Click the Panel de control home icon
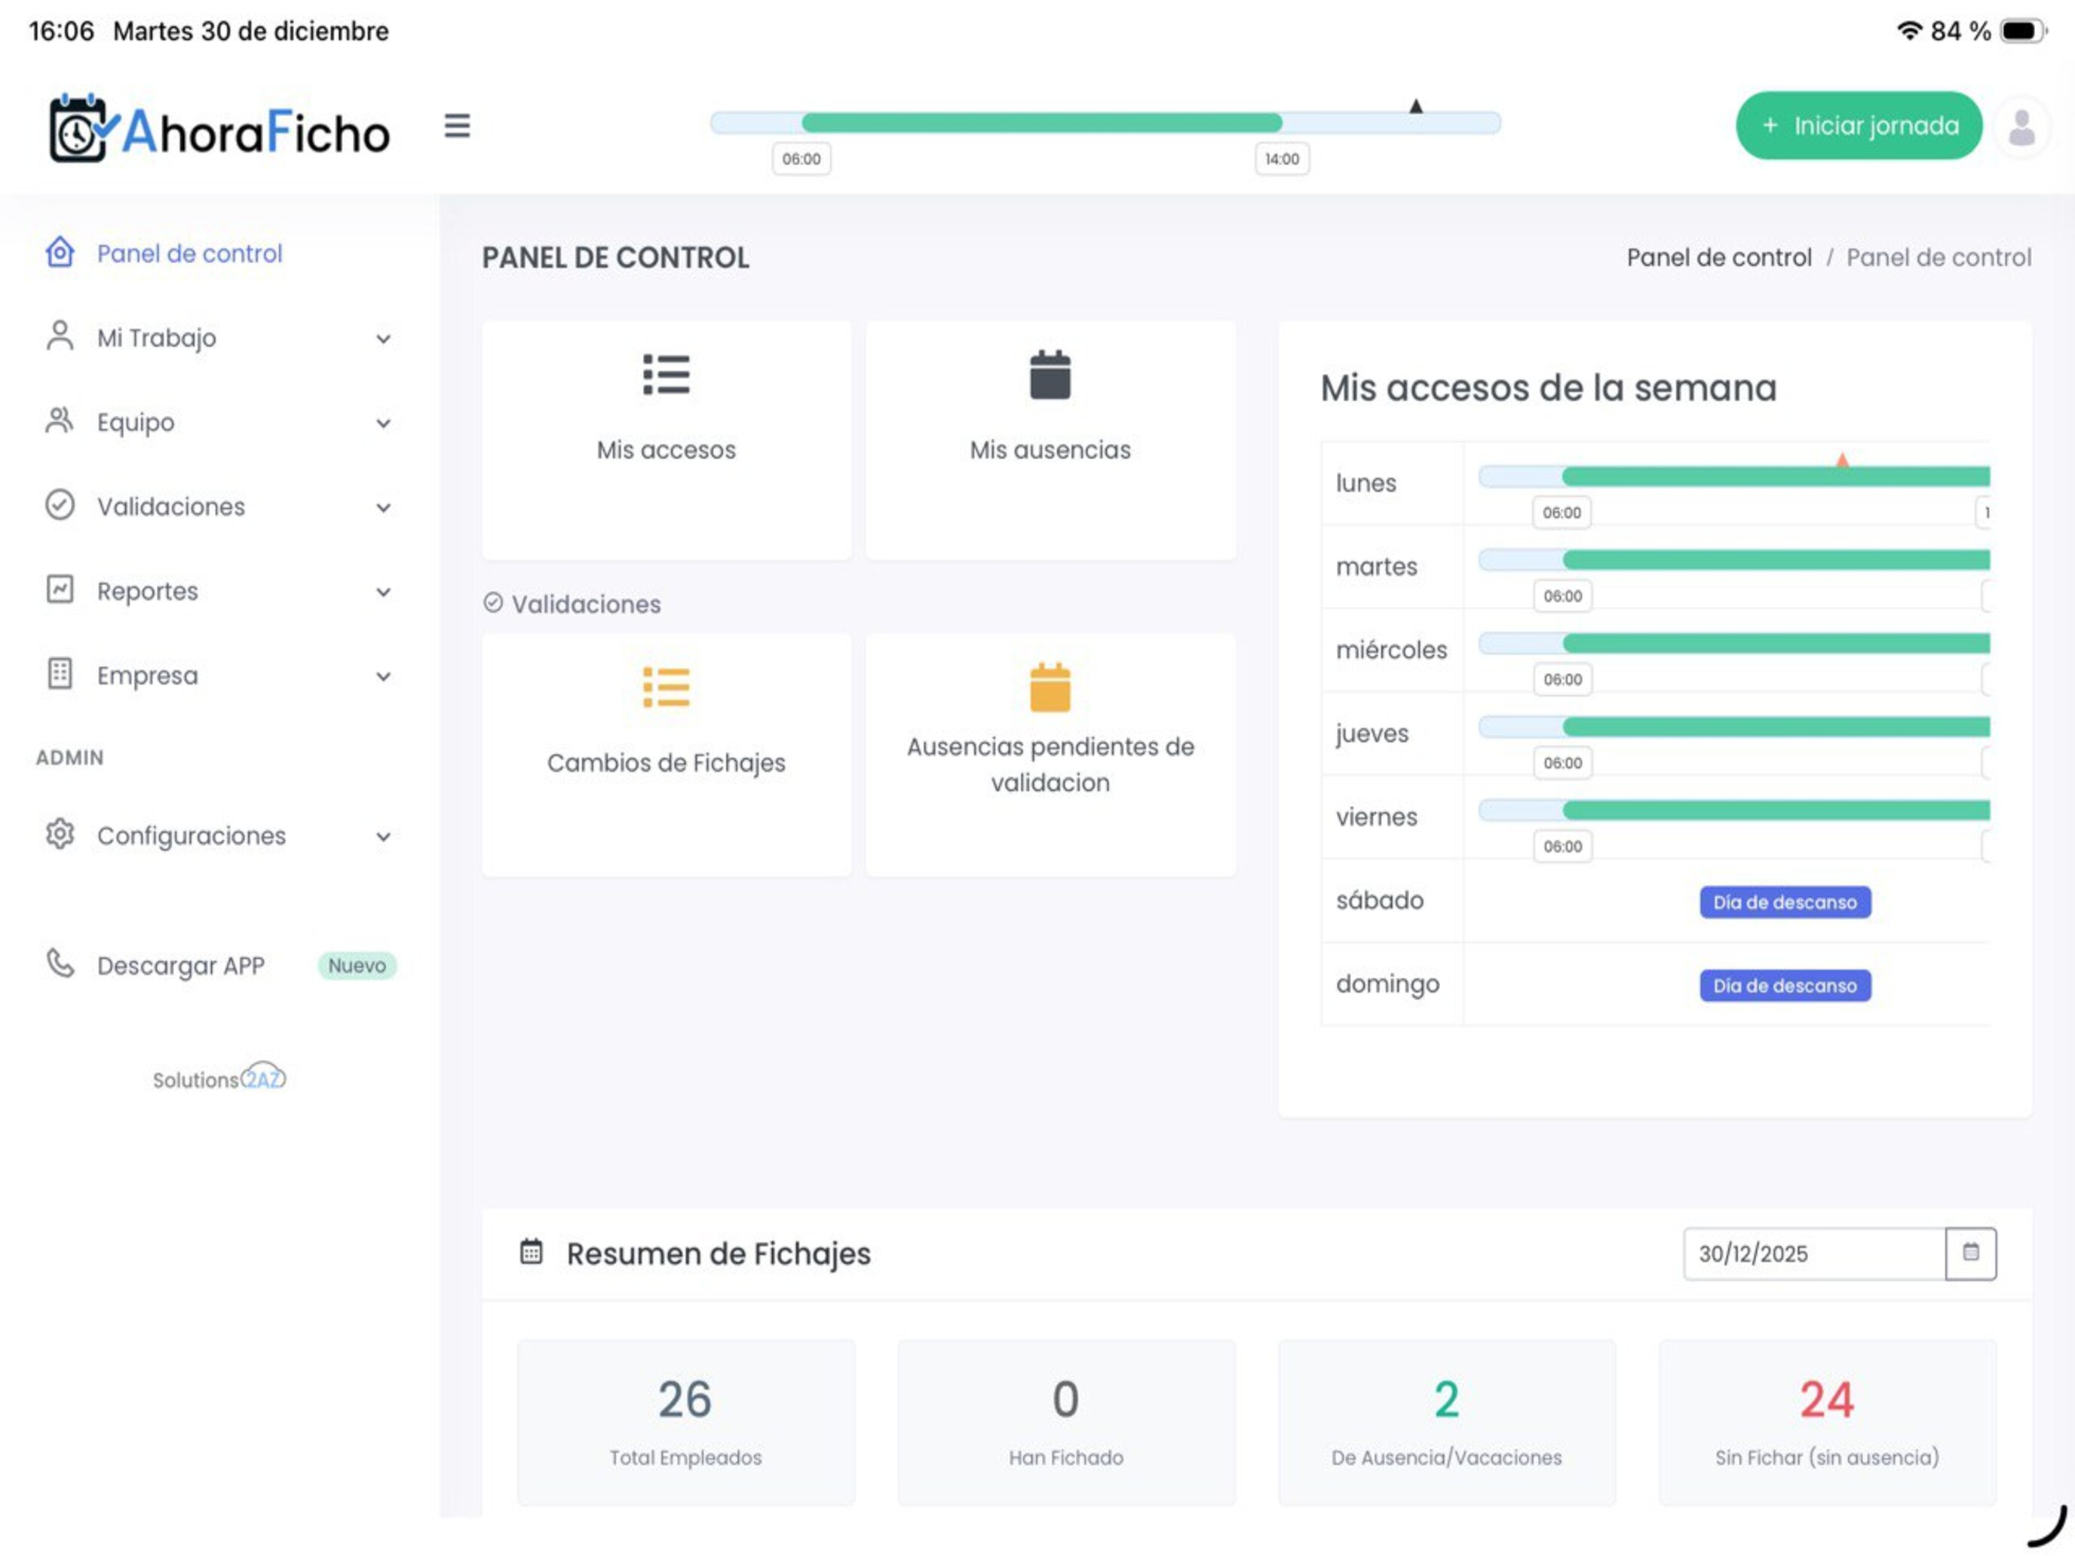 (x=60, y=253)
